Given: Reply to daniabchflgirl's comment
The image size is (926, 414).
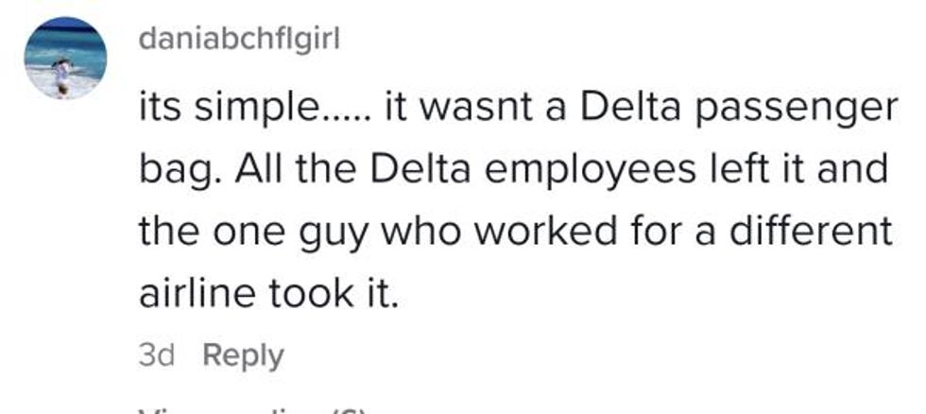Looking at the screenshot, I should (243, 355).
